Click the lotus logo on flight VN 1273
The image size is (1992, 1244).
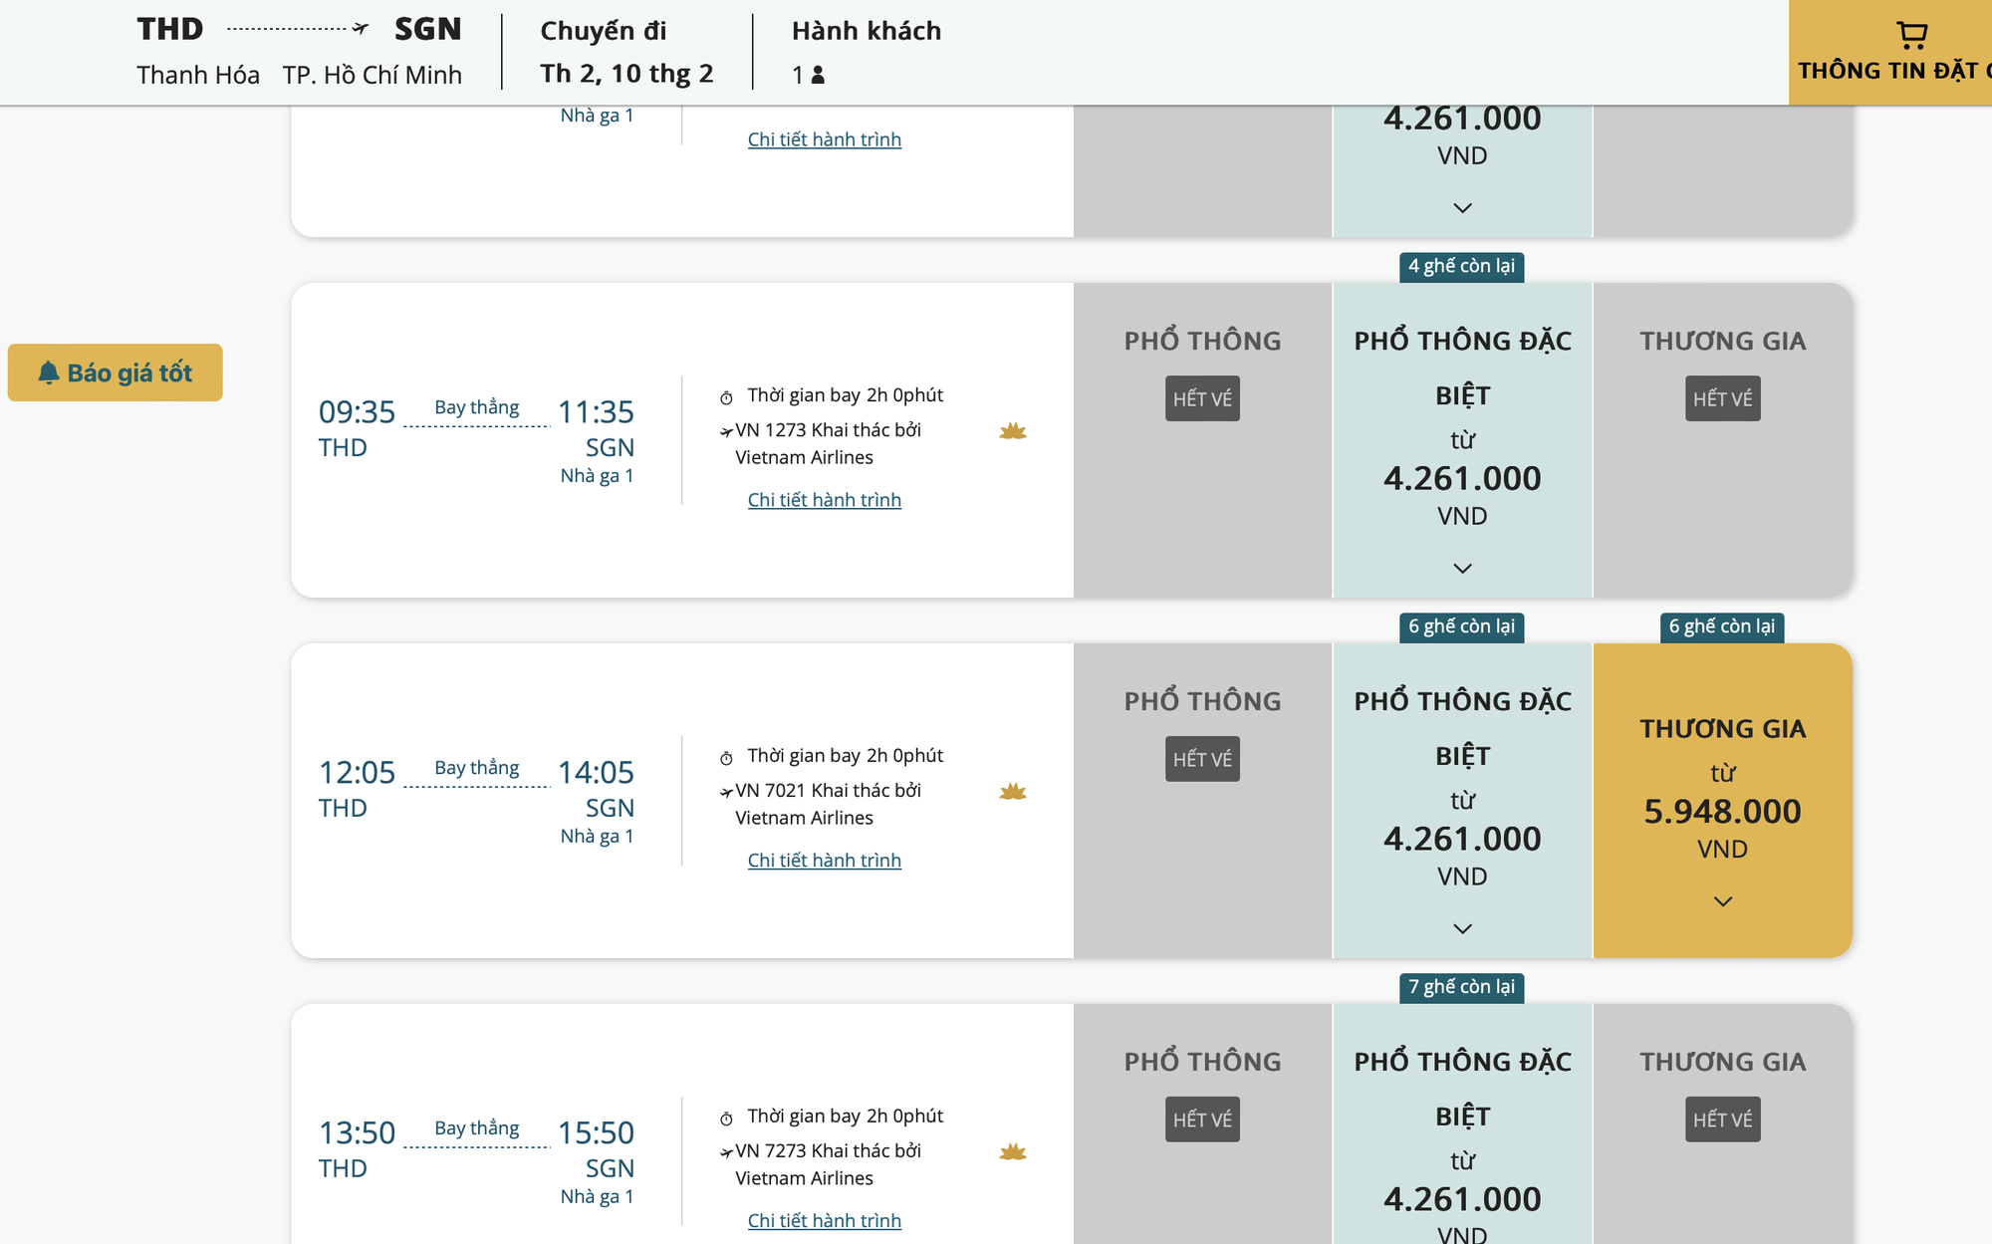1013,431
